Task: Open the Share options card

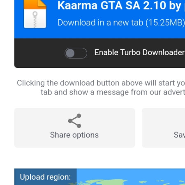Action: [74, 128]
